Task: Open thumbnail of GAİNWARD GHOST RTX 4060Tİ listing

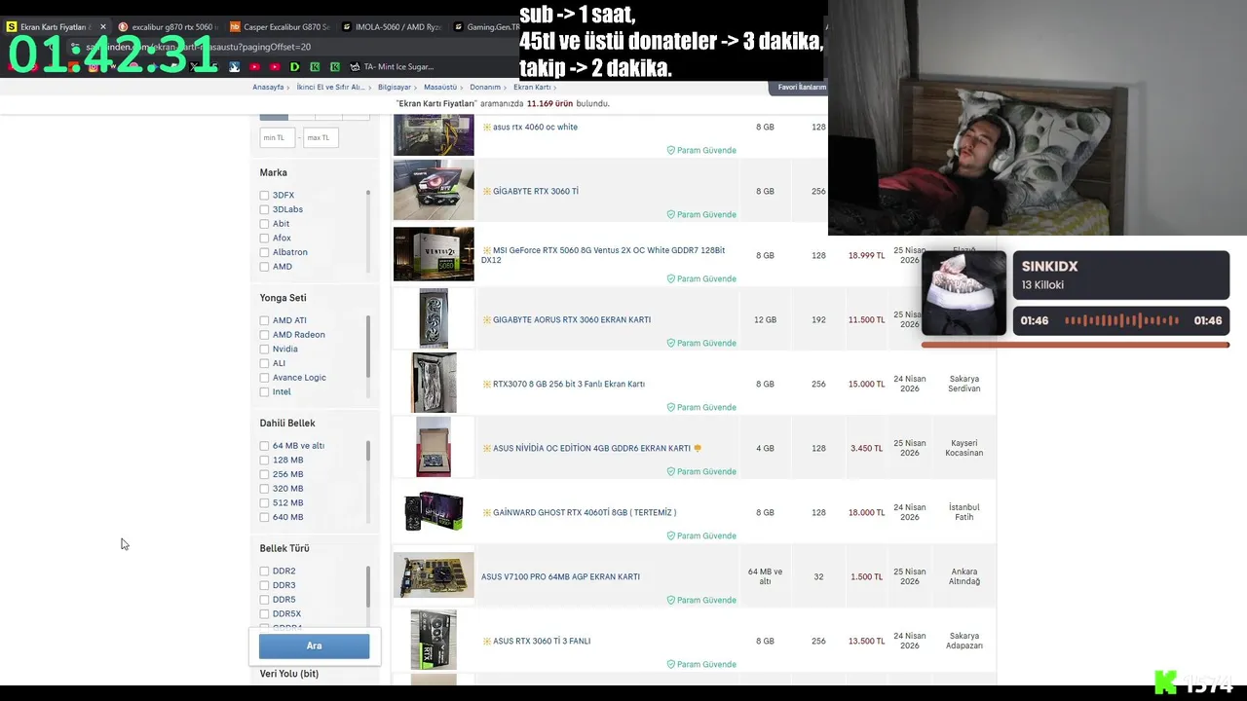Action: click(x=434, y=512)
